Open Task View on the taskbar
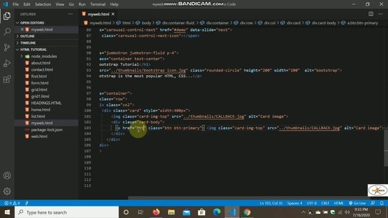 click(141, 212)
